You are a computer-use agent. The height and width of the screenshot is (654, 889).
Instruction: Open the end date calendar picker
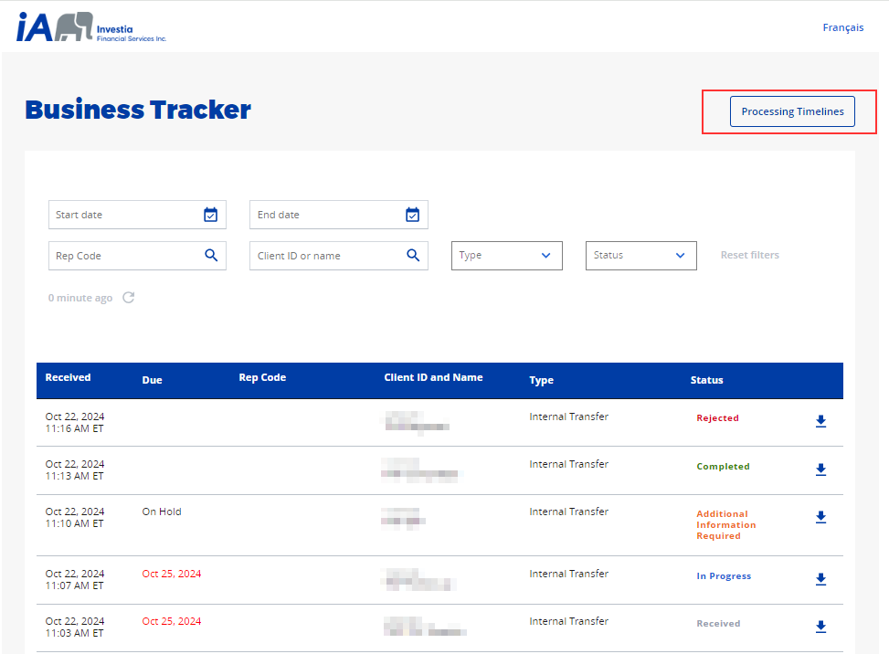pyautogui.click(x=412, y=215)
